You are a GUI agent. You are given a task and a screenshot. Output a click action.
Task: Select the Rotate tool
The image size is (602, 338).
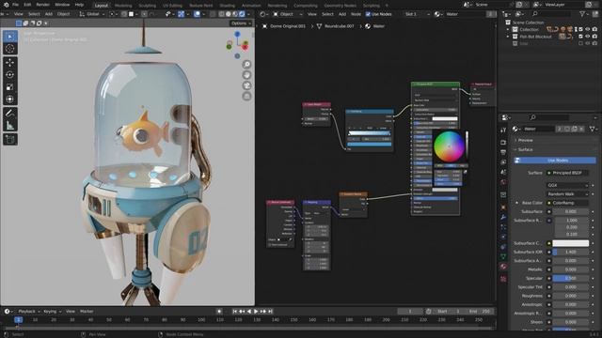coord(10,75)
